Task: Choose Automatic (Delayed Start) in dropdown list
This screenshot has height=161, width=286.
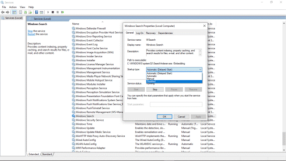Action: (174, 73)
